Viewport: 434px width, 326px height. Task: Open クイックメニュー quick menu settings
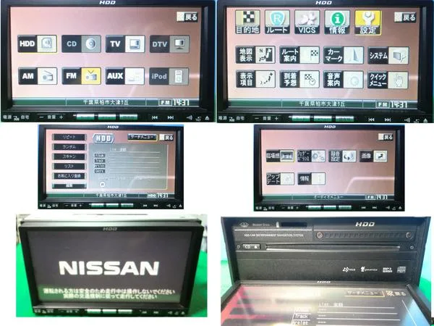(x=388, y=80)
